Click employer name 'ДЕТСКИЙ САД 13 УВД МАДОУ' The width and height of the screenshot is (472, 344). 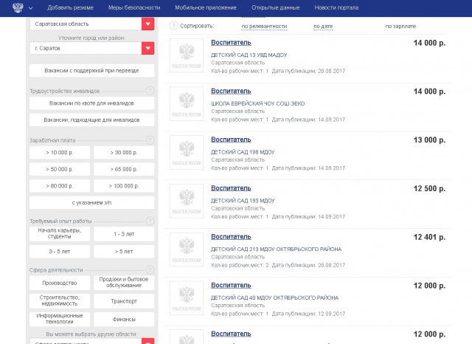coord(249,55)
